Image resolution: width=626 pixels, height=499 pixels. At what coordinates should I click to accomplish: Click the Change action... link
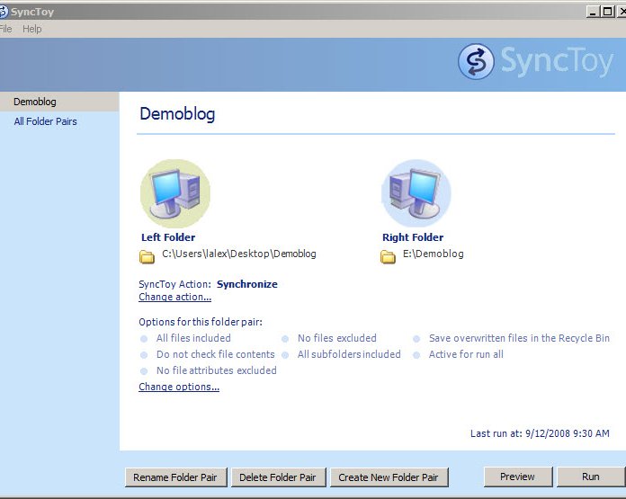[174, 297]
